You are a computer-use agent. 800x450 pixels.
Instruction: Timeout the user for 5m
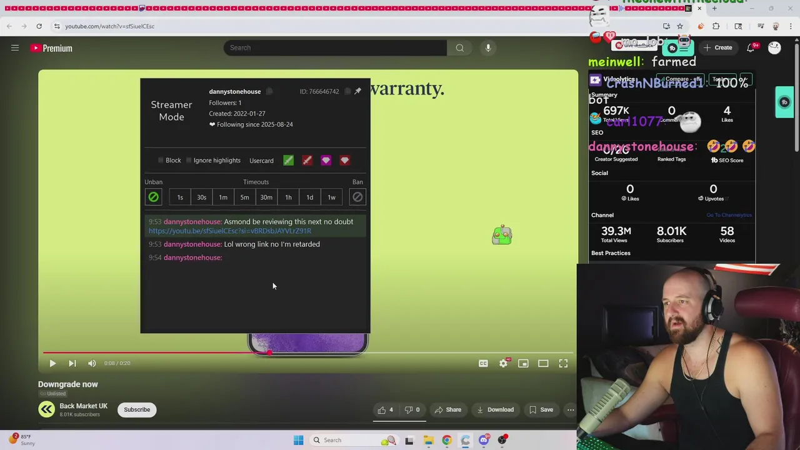(x=244, y=197)
